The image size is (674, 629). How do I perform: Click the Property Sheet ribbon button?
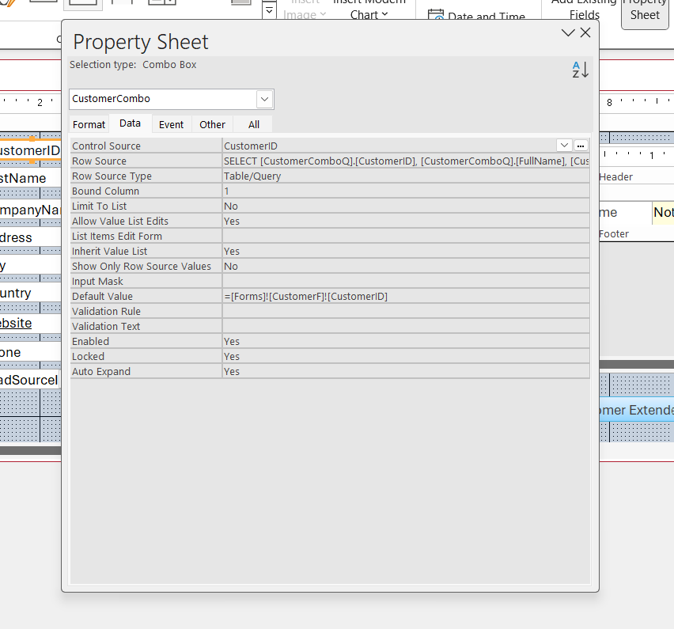[645, 11]
